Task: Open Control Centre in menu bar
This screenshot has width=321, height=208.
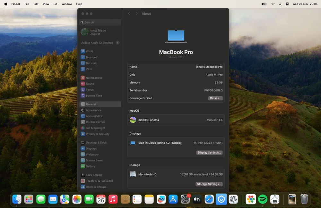Action: (287, 4)
